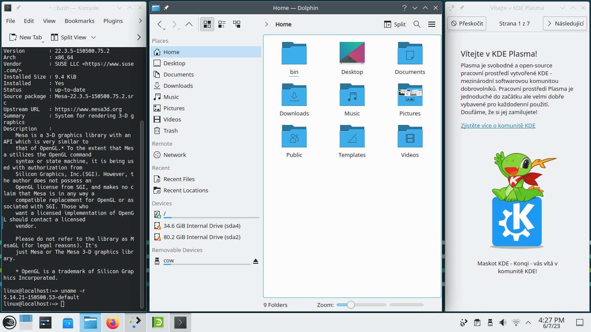The height and width of the screenshot is (332, 591).
Task: Select Documents in Places panel
Action: [x=206, y=74]
